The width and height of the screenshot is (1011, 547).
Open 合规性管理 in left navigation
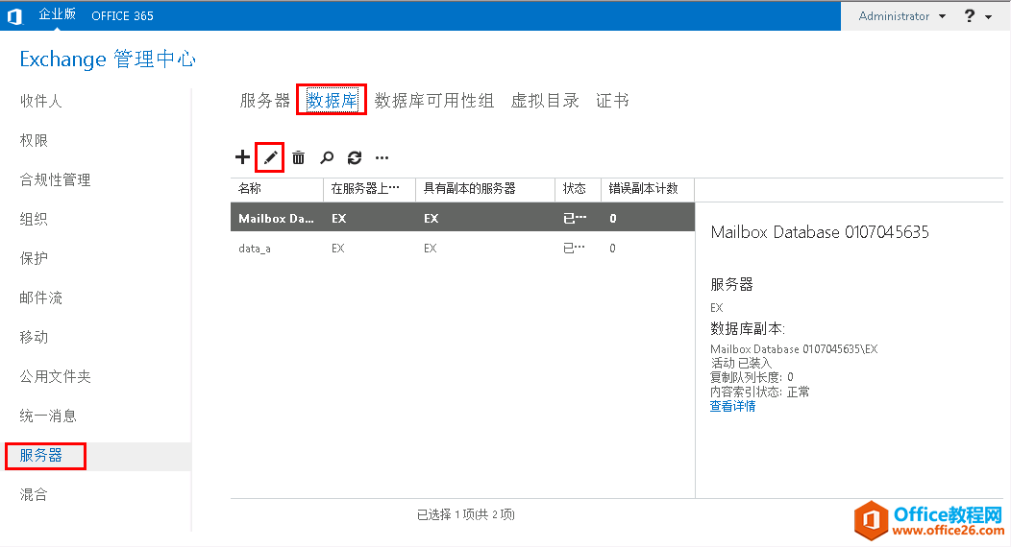(x=55, y=179)
